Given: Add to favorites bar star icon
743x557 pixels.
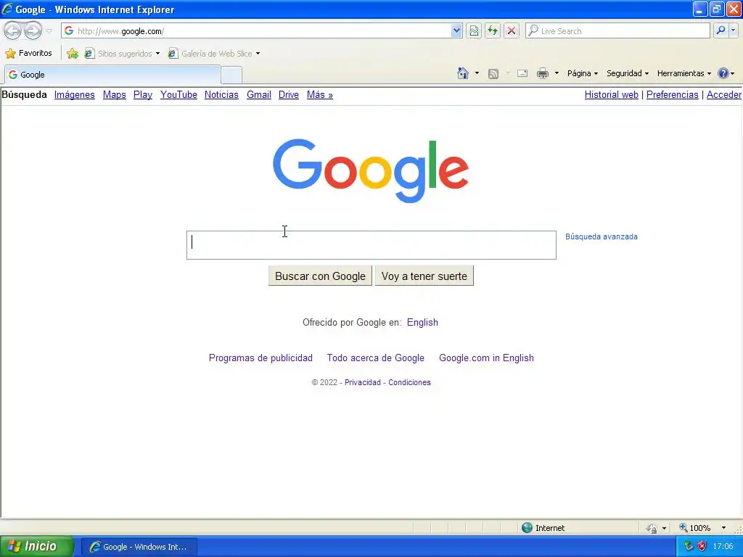Looking at the screenshot, I should point(73,54).
